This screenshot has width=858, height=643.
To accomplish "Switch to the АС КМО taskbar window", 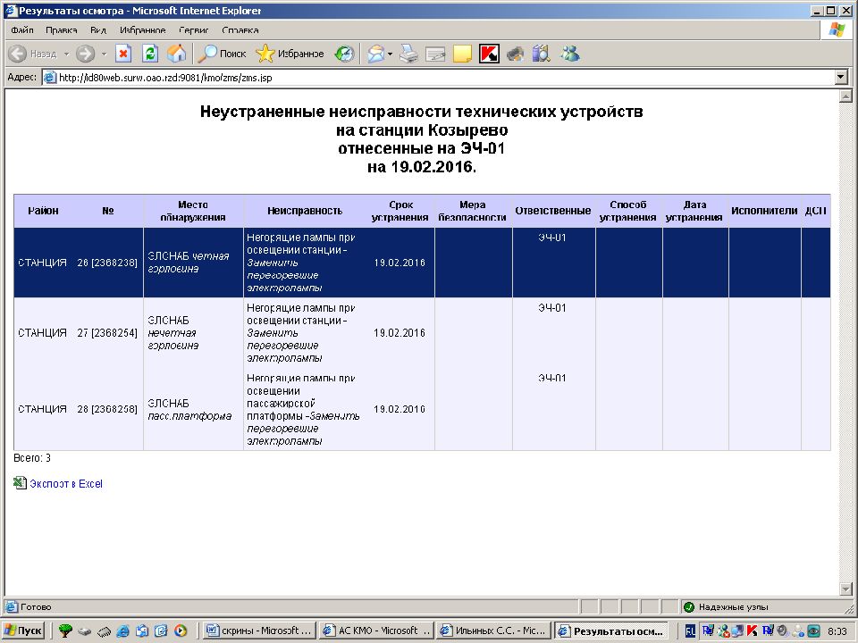I will 377,630.
